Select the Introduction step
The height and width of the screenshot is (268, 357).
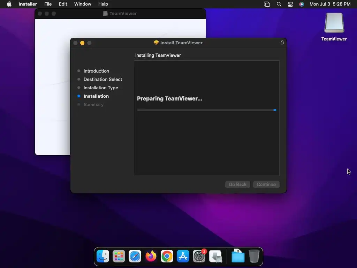pyautogui.click(x=96, y=71)
